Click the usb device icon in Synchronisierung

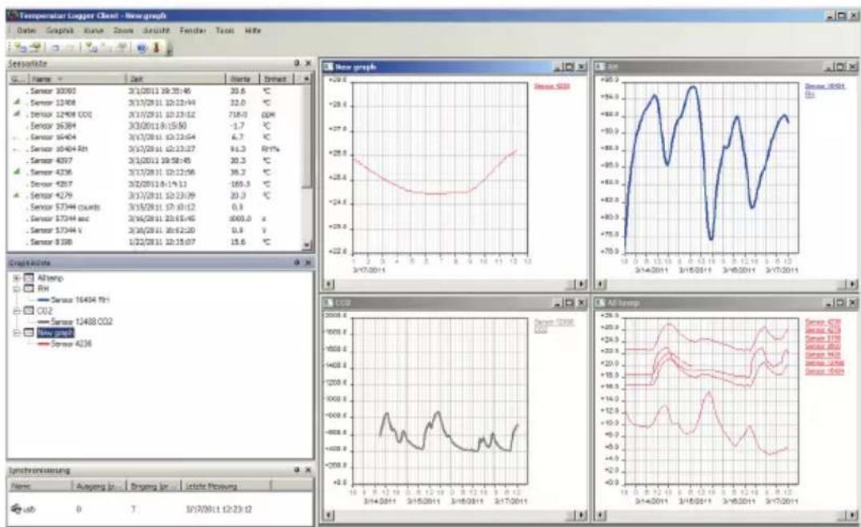click(16, 509)
